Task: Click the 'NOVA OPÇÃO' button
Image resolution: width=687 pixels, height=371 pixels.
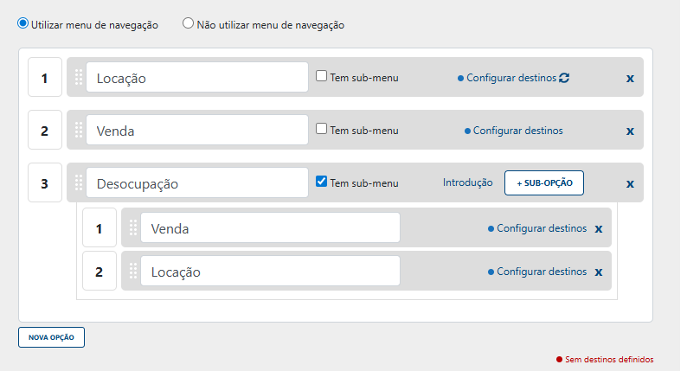Action: [x=51, y=336]
